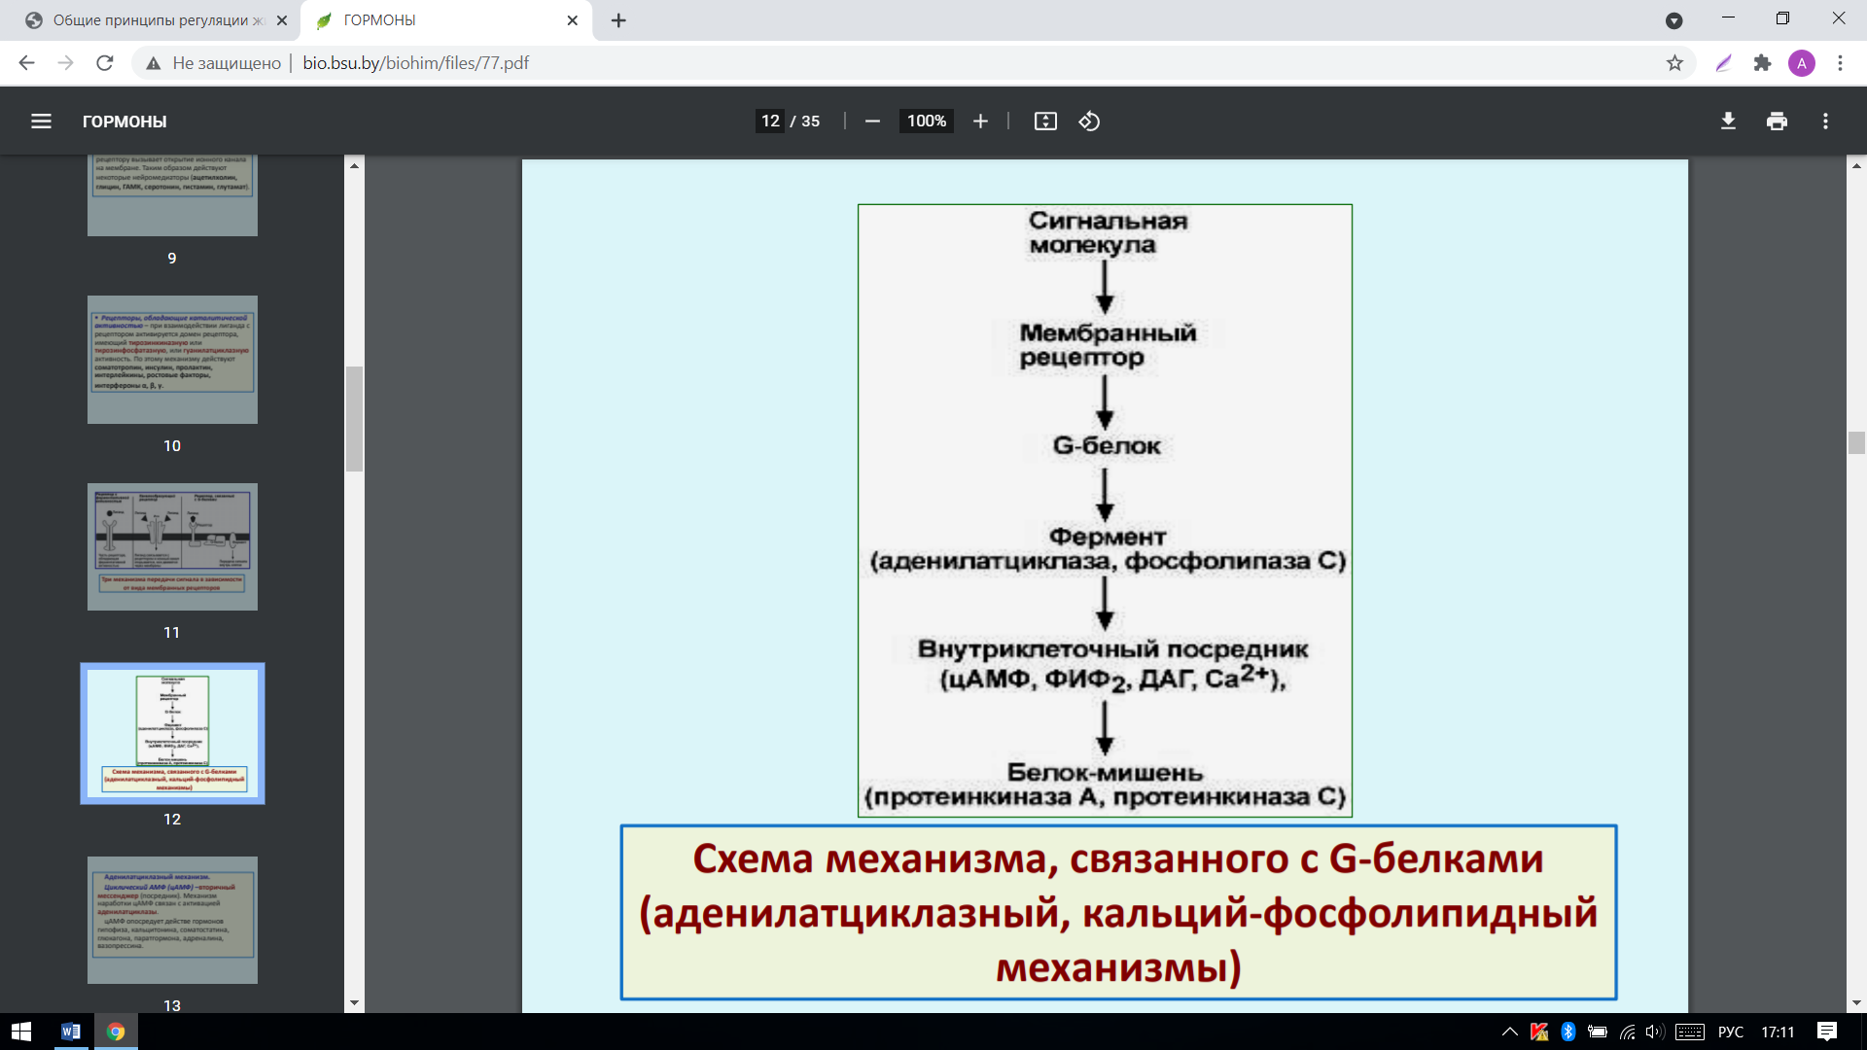Open the network Wi-Fi tray icon
This screenshot has width=1867, height=1050.
tap(1627, 1032)
